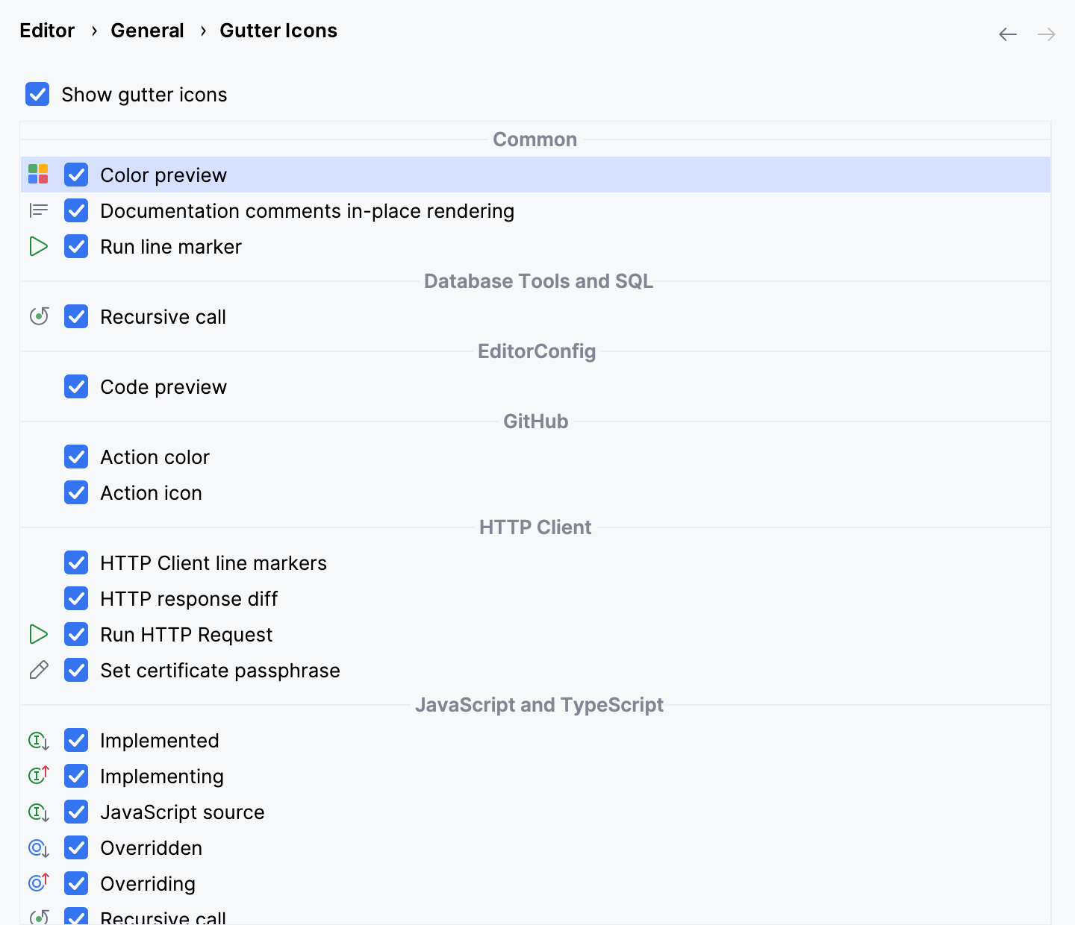The image size is (1075, 925).
Task: Click the back navigation arrow
Action: 1007,34
